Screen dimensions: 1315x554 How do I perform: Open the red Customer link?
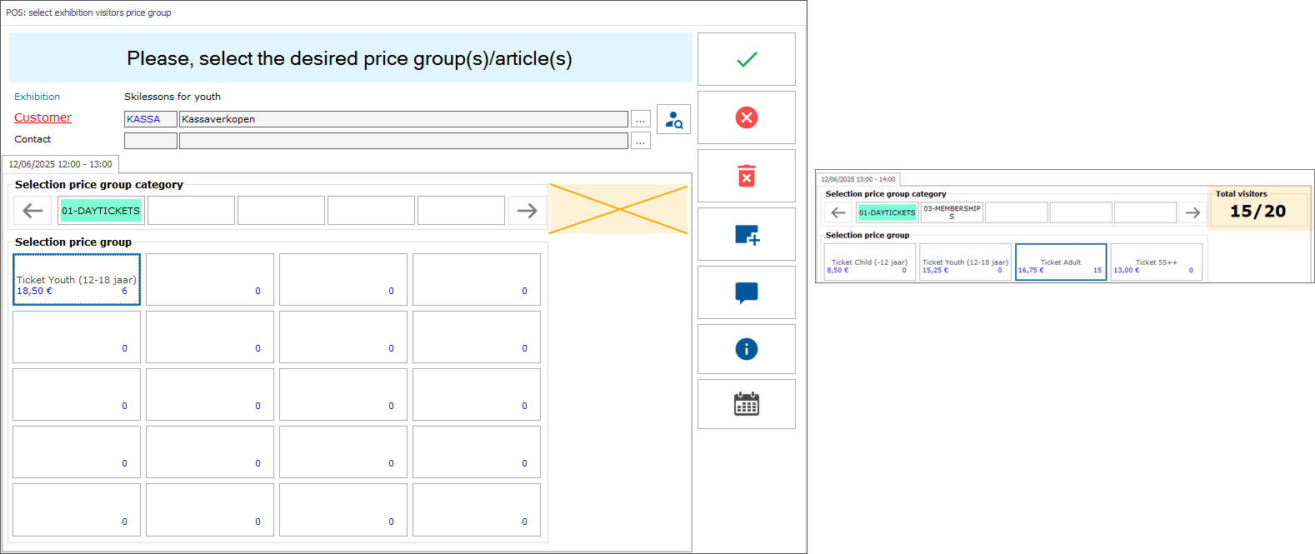coord(43,117)
